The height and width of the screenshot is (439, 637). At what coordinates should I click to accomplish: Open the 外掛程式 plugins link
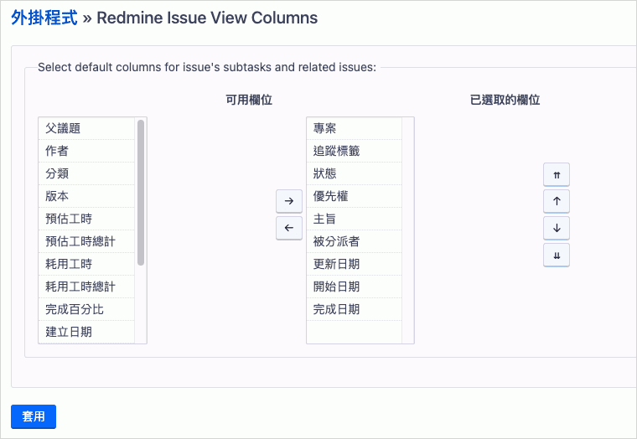(44, 18)
